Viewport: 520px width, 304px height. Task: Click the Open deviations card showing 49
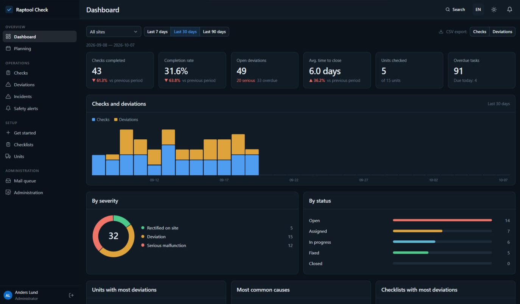tap(265, 70)
